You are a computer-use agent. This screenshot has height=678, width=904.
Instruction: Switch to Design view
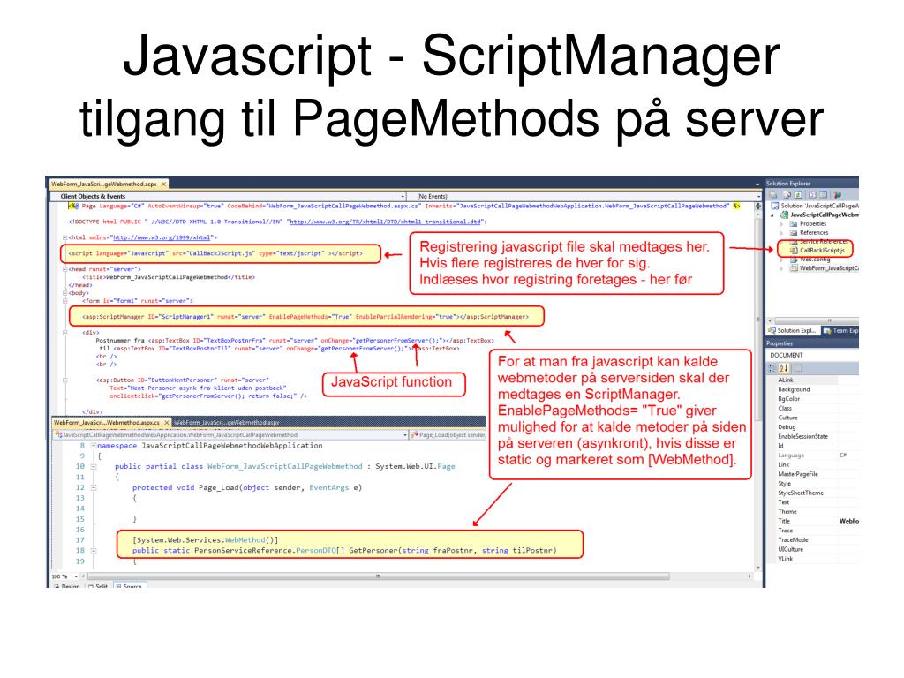[67, 586]
